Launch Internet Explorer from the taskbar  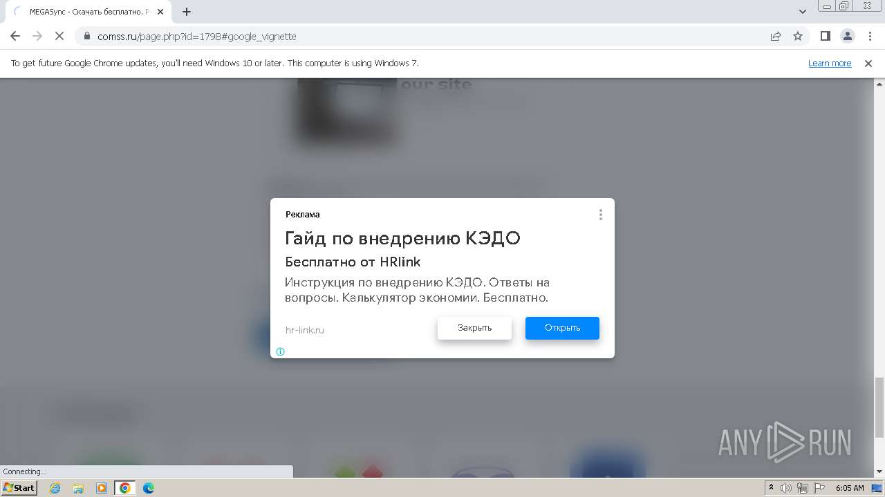click(55, 488)
